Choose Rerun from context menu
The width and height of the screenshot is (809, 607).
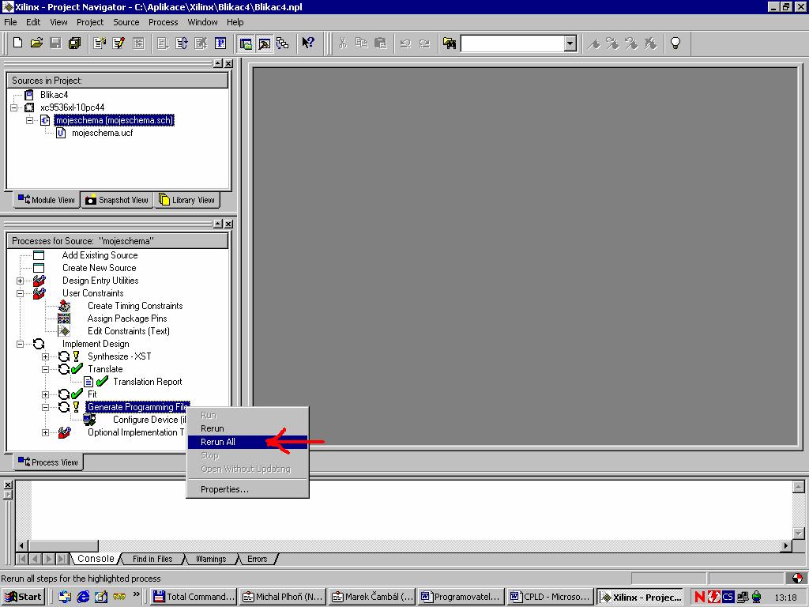247,428
